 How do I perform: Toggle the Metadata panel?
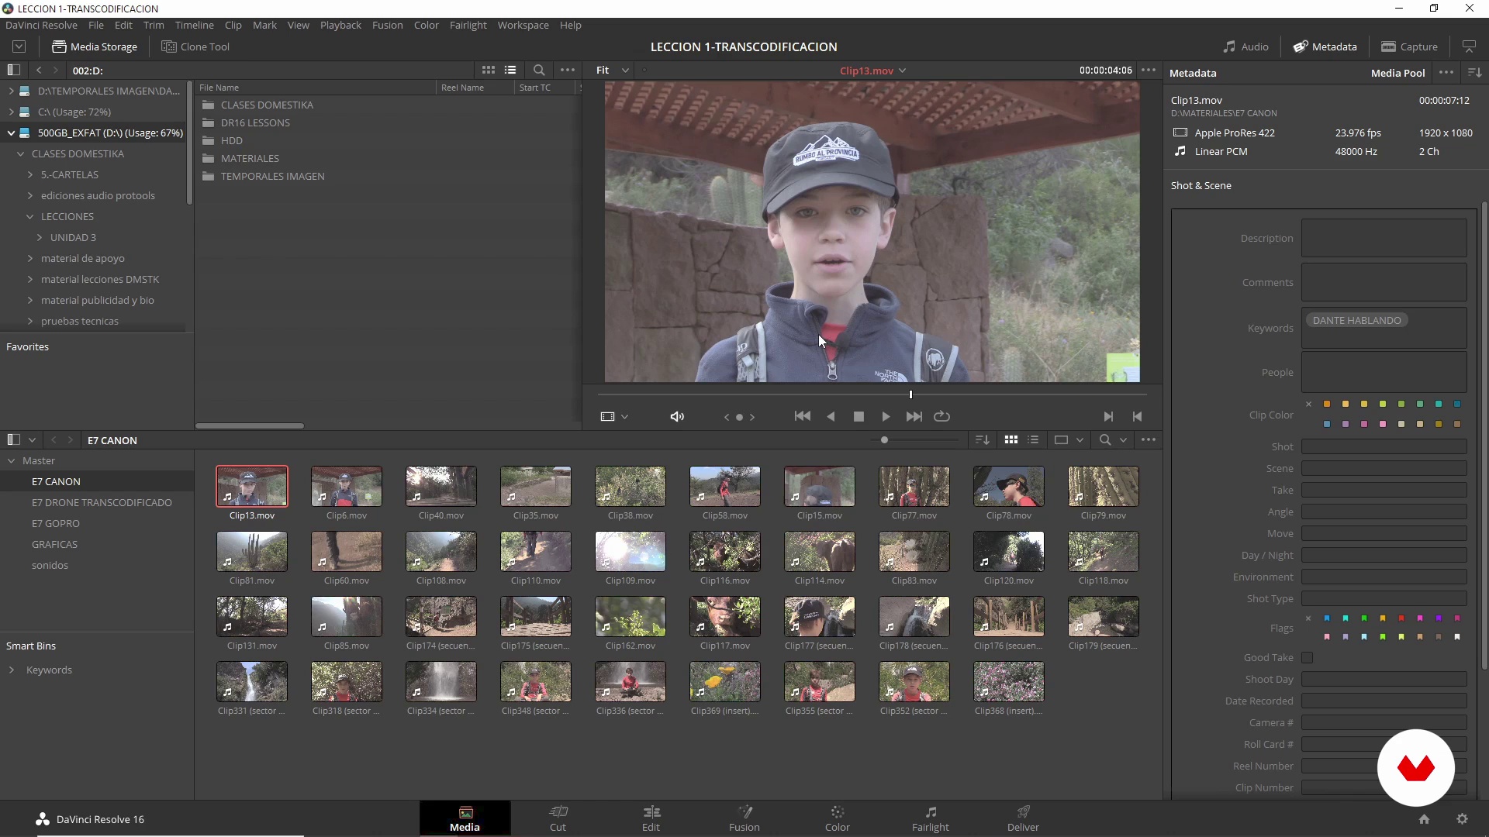pyautogui.click(x=1325, y=46)
